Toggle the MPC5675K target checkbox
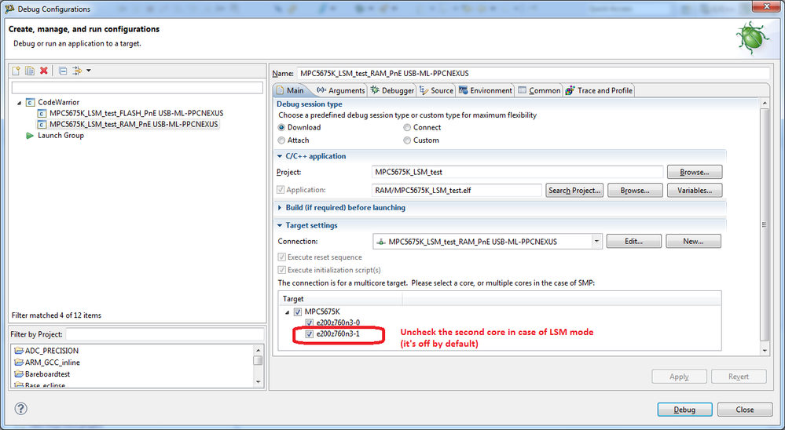The width and height of the screenshot is (785, 430). coord(298,312)
